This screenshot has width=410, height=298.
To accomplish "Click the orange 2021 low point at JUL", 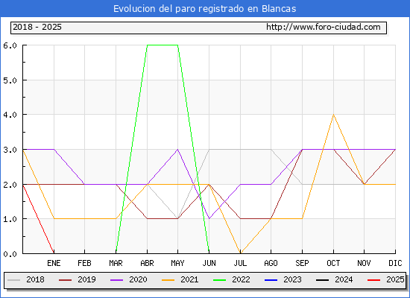I will click(x=240, y=253).
